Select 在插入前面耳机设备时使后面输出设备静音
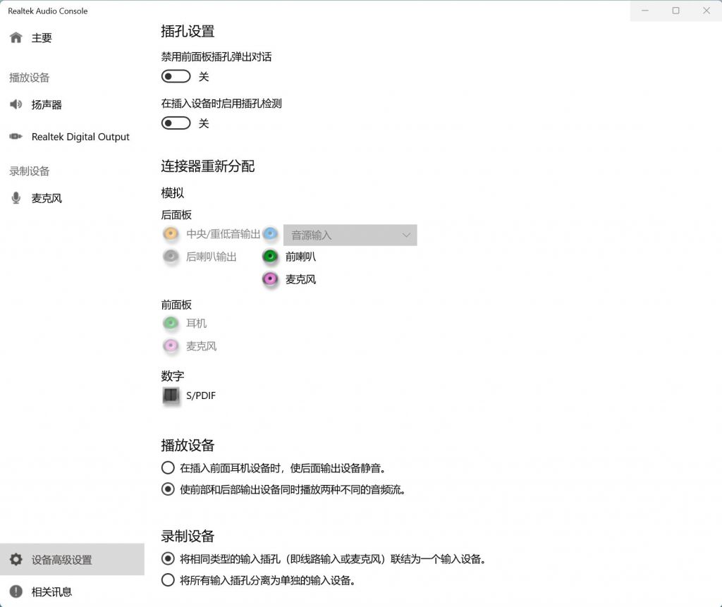The width and height of the screenshot is (722, 607). click(168, 467)
